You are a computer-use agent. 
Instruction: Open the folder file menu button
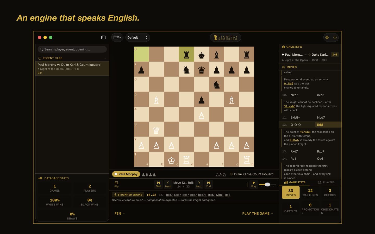(117, 37)
